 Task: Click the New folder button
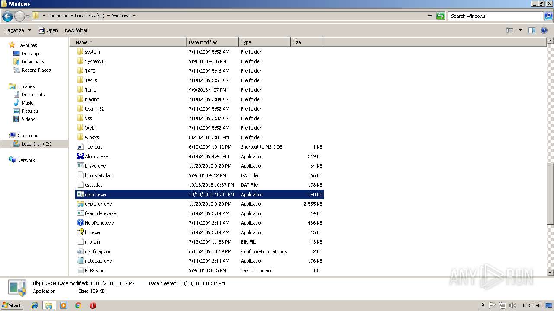[76, 30]
